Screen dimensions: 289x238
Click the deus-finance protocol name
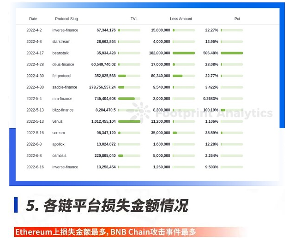pos(63,65)
